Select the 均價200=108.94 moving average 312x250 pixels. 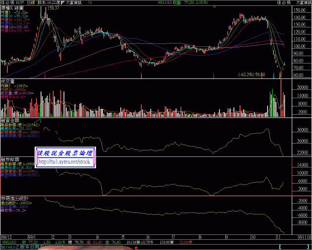tap(15, 30)
